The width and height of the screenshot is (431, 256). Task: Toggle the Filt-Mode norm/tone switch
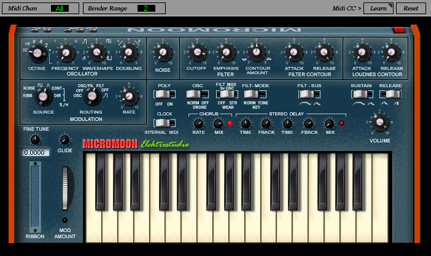[x=255, y=95]
